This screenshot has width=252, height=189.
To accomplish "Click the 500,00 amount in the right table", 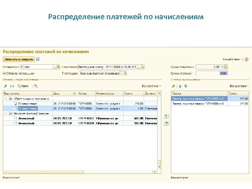I will 244,99.
